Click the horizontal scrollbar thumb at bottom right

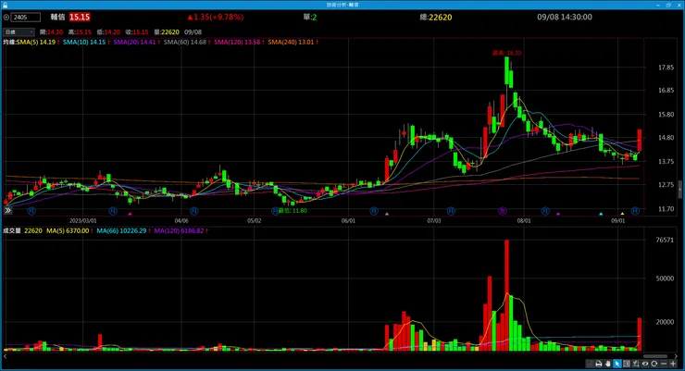[x=655, y=356]
